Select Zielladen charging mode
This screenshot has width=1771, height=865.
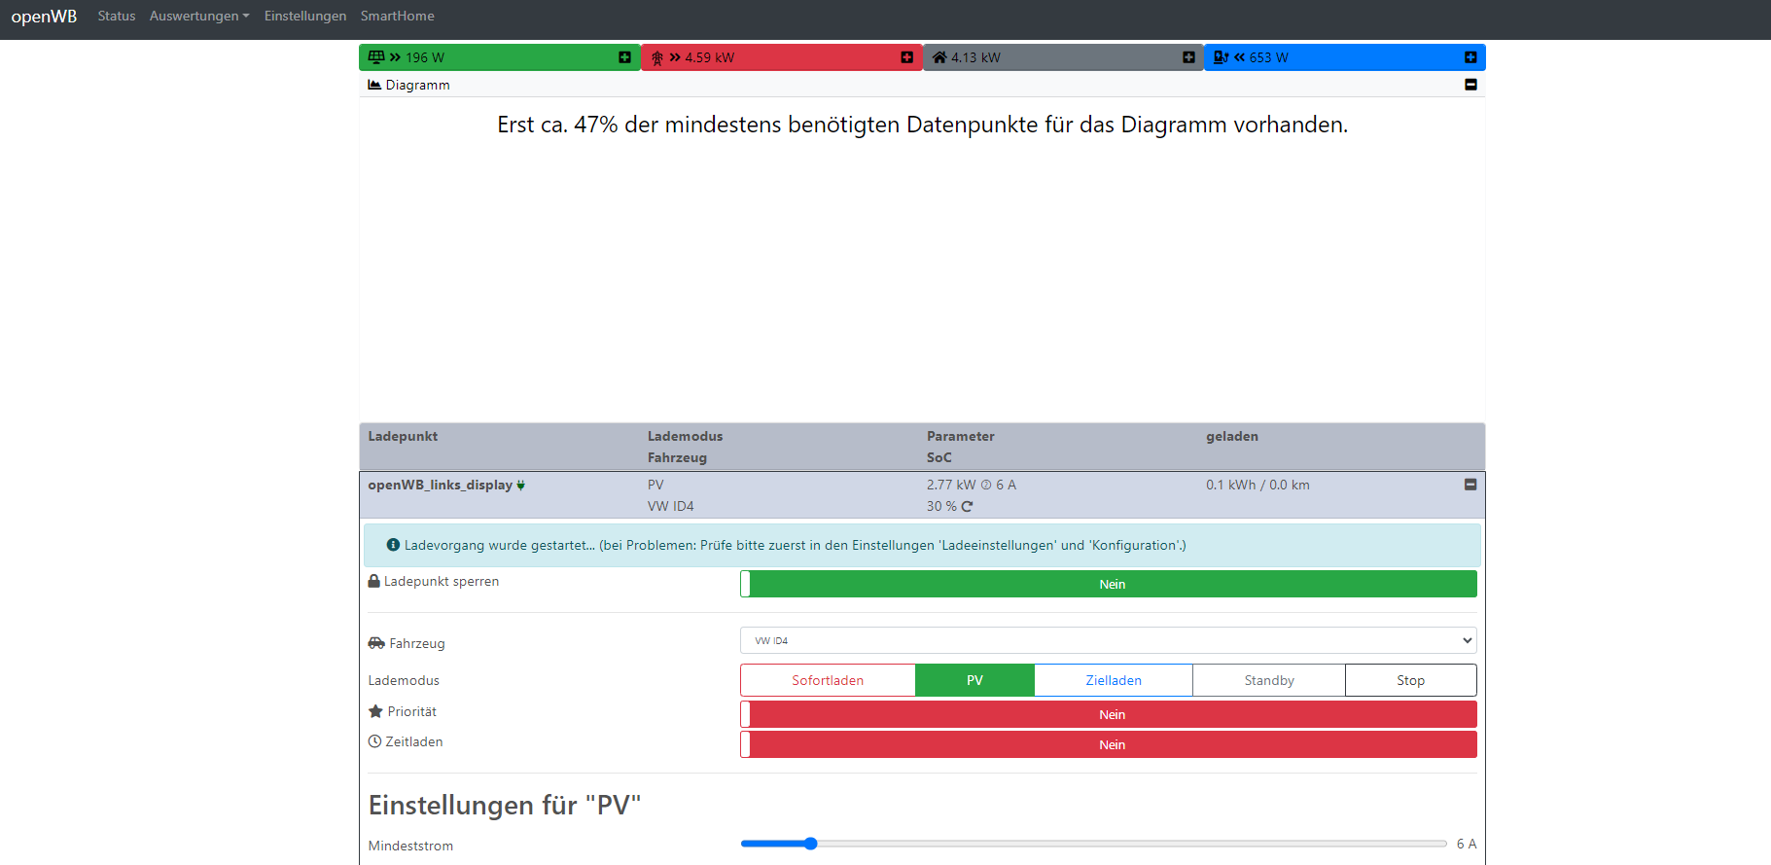pyautogui.click(x=1113, y=680)
